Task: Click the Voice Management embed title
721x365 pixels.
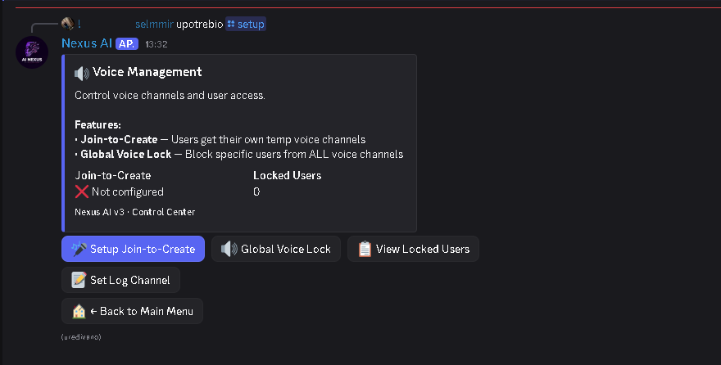Action: 147,72
